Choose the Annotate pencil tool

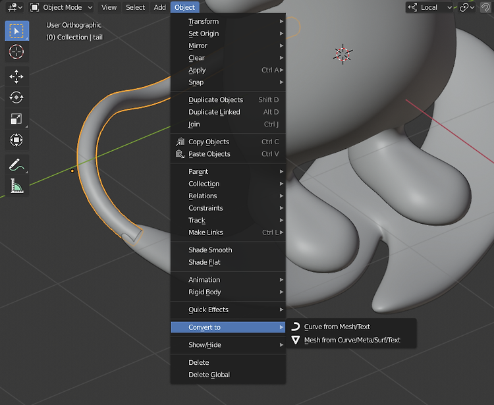click(x=16, y=165)
